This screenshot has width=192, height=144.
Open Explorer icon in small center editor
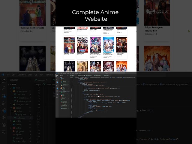pyautogui.click(x=57, y=76)
